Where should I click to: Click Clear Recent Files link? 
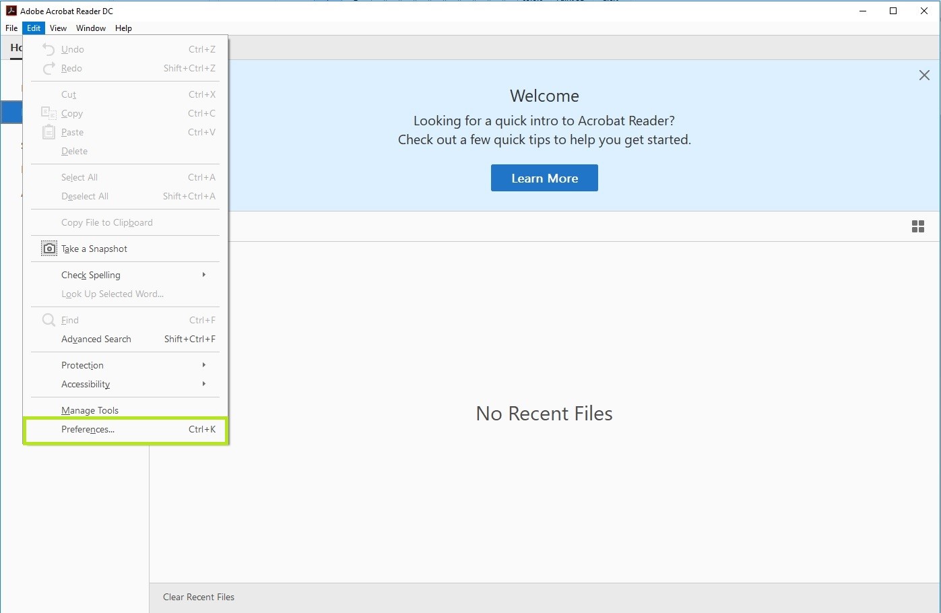(199, 597)
